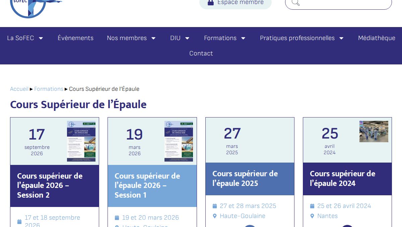Screen dimensions: 402x227
Task: Open Cours supérieur de l'épaule 2025 title
Action: [x=245, y=178]
